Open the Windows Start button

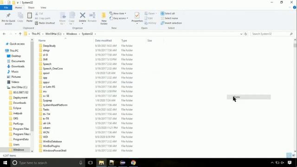(5, 163)
